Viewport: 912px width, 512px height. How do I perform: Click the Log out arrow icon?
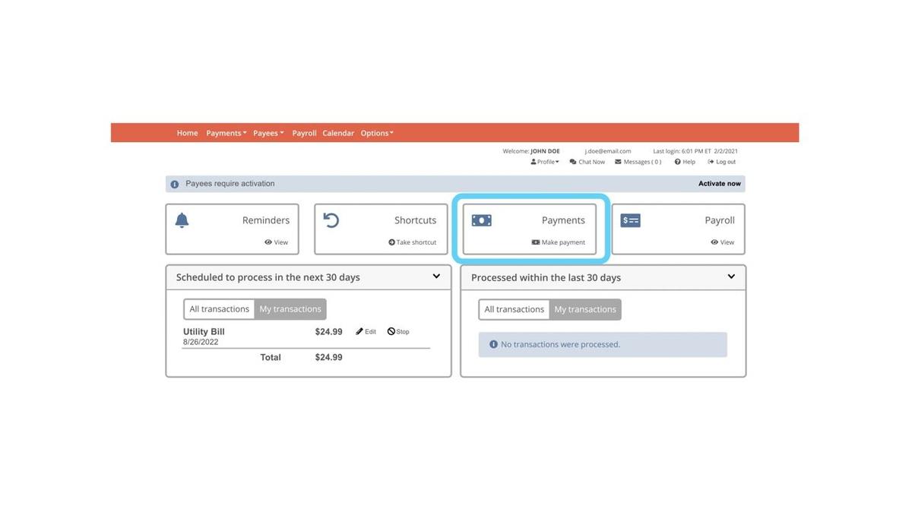point(711,162)
